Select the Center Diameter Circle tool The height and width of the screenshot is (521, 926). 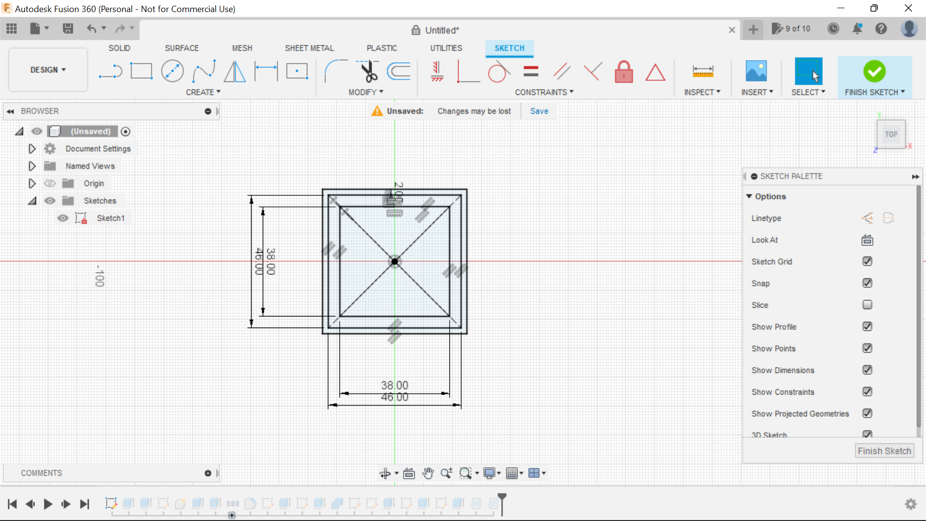[x=172, y=71]
